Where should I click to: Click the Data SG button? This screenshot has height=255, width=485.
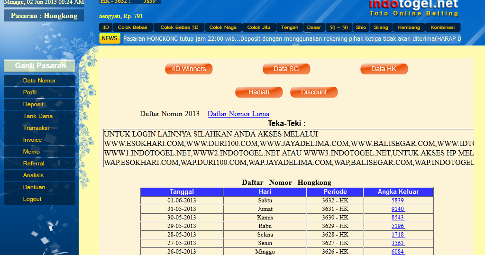click(x=286, y=69)
